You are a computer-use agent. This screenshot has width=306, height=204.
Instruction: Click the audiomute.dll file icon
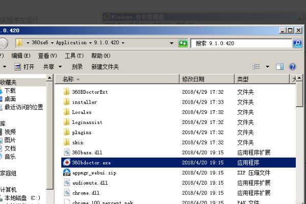(67, 183)
